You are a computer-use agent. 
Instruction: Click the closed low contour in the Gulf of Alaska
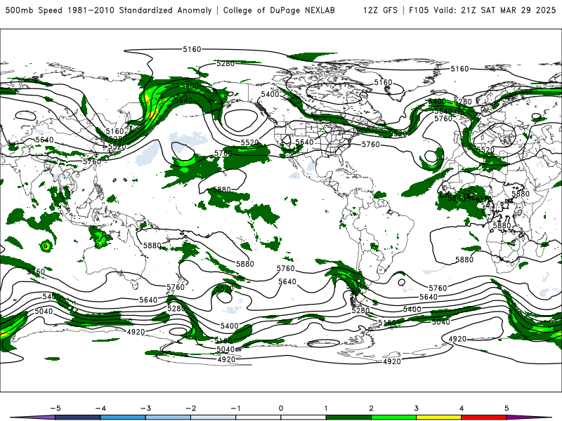coord(241,120)
